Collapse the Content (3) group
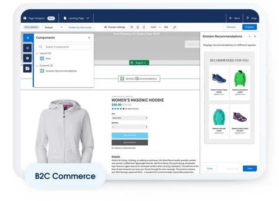Image resolution: width=279 pixels, height=201 pixels. pos(37,66)
